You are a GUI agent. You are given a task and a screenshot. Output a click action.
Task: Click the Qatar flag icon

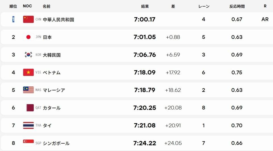pyautogui.click(x=28, y=108)
